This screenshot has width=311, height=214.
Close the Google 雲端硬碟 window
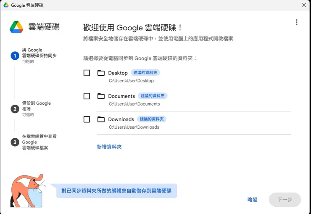[304, 5]
